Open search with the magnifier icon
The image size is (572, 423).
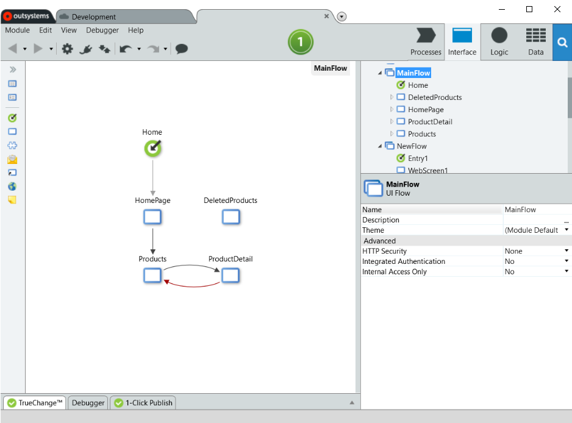562,42
